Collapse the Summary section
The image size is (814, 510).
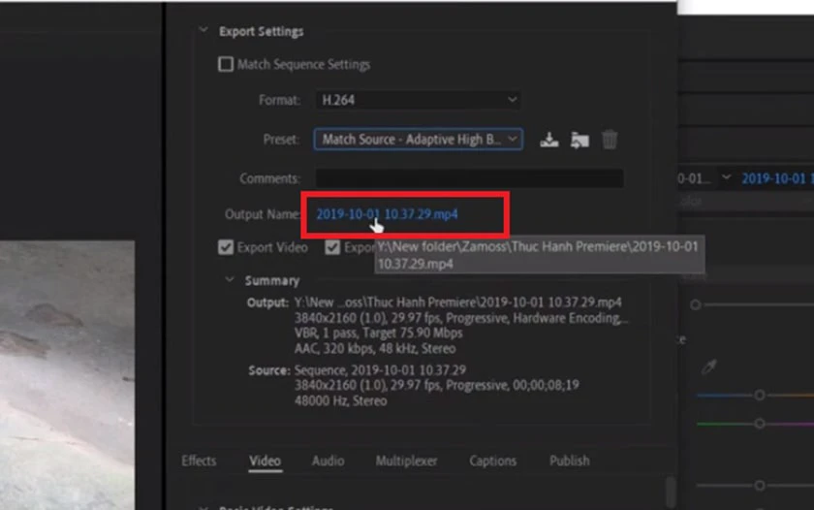(230, 279)
